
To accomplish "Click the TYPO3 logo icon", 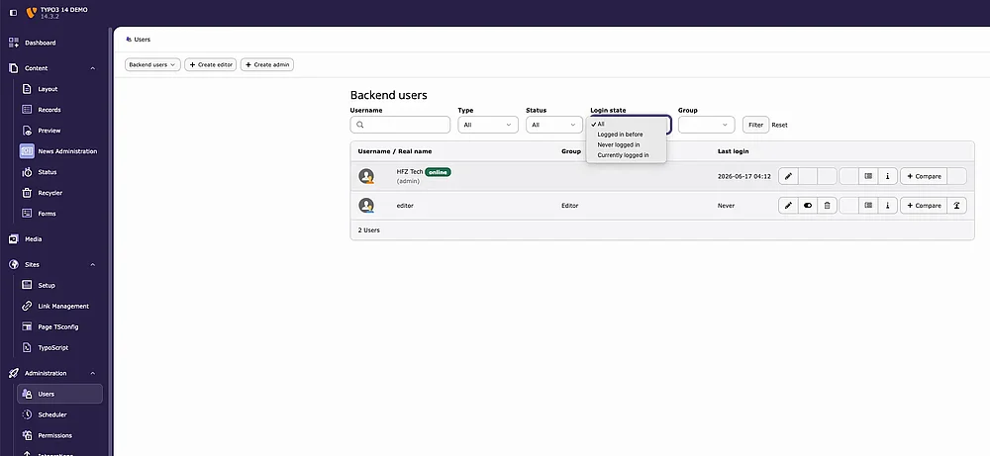I will 31,13.
